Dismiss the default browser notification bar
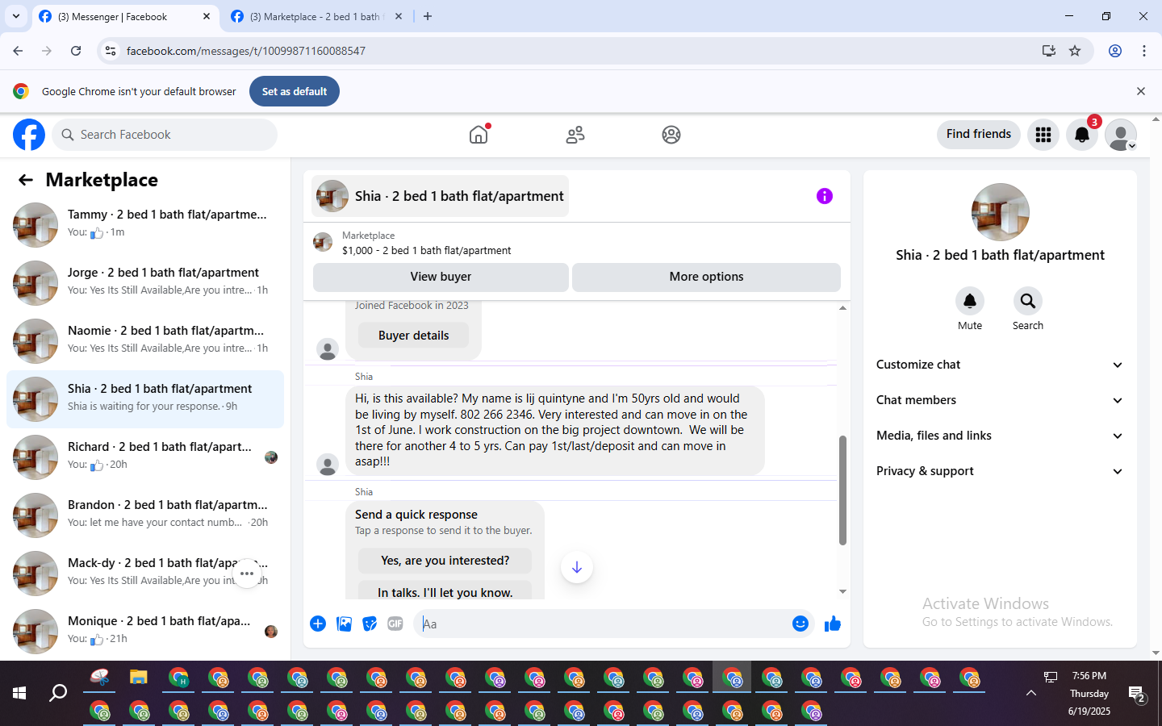Viewport: 1162px width, 726px height. click(1141, 91)
